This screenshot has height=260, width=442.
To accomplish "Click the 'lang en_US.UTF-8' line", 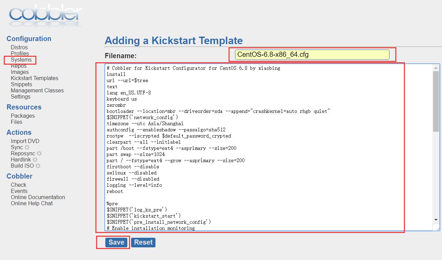I will [129, 93].
